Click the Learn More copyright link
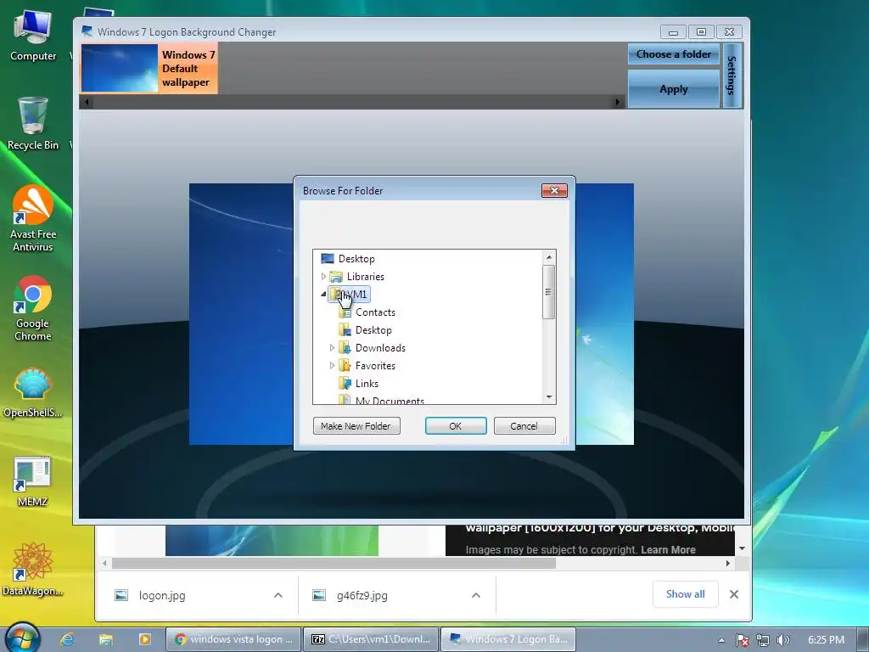 click(668, 549)
